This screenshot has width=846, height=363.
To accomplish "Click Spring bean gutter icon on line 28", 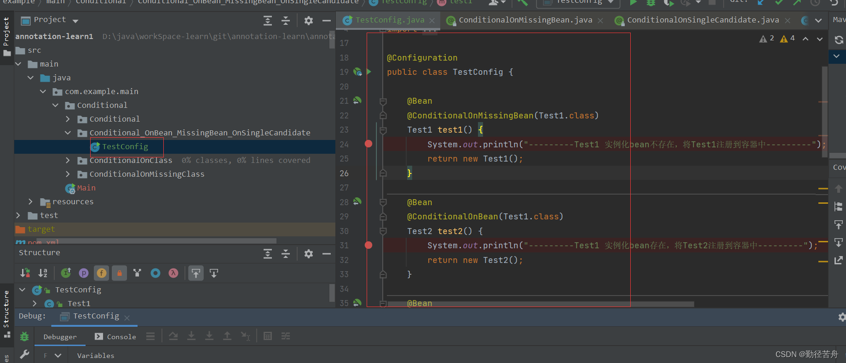I will [357, 201].
